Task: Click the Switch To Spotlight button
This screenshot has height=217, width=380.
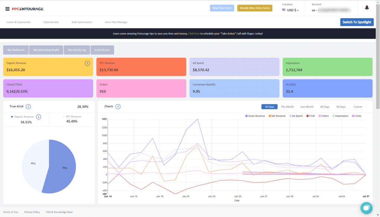Action: click(x=357, y=22)
